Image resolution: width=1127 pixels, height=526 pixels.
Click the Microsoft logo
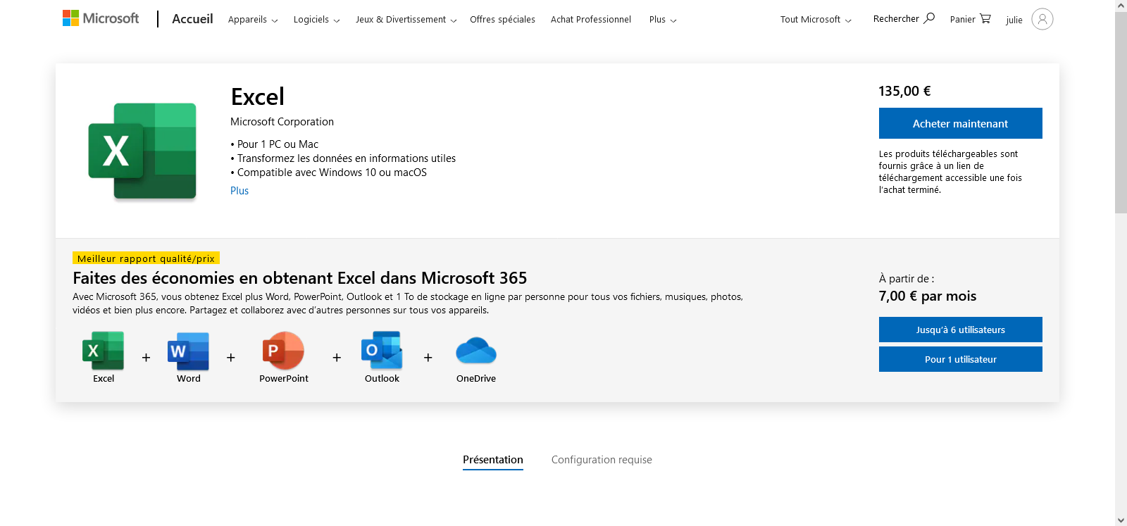pos(101,18)
